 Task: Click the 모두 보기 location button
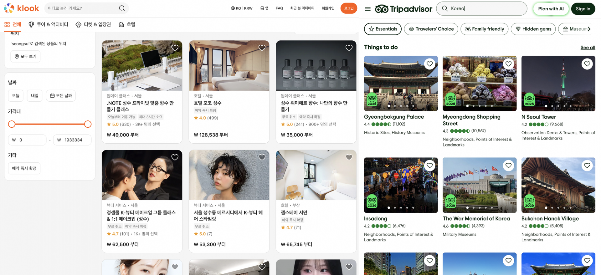[25, 56]
